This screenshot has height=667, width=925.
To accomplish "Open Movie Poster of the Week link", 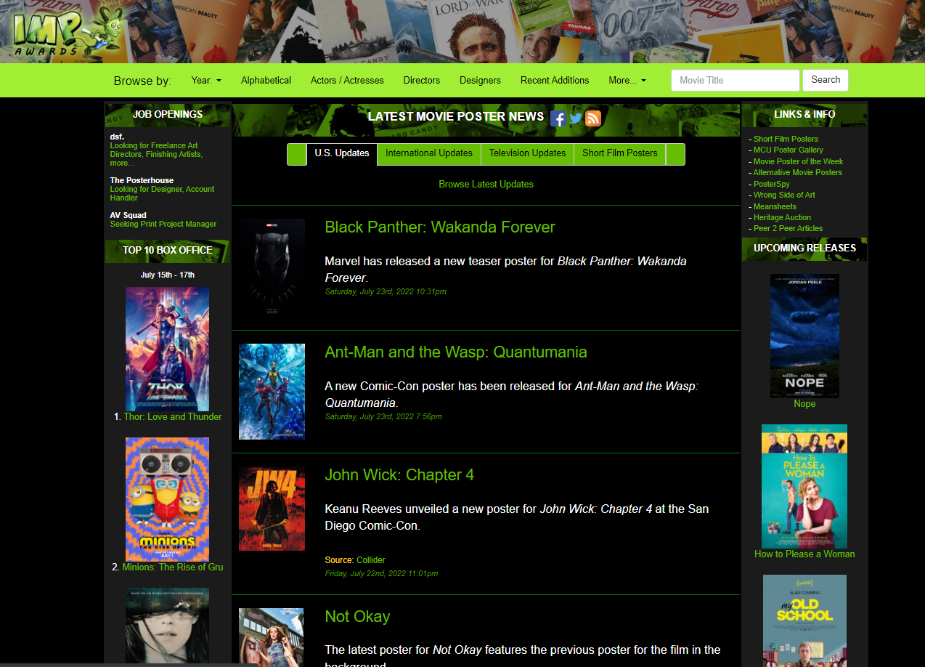I will click(x=799, y=161).
